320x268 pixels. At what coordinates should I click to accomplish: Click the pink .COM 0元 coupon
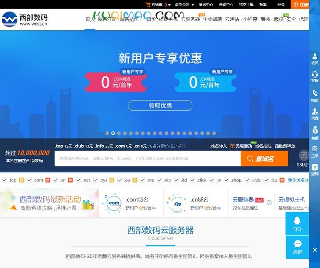116,82
